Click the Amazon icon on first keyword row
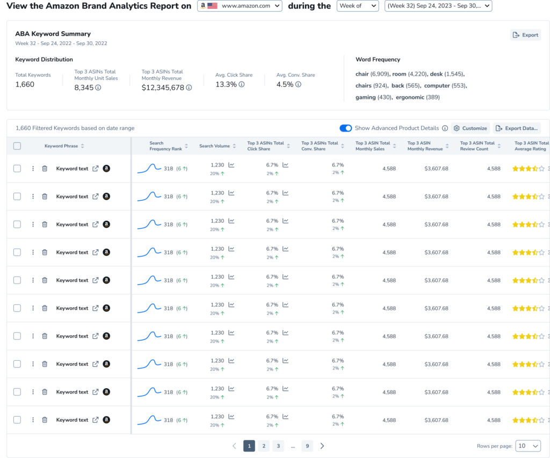This screenshot has width=550, height=458. [x=107, y=169]
